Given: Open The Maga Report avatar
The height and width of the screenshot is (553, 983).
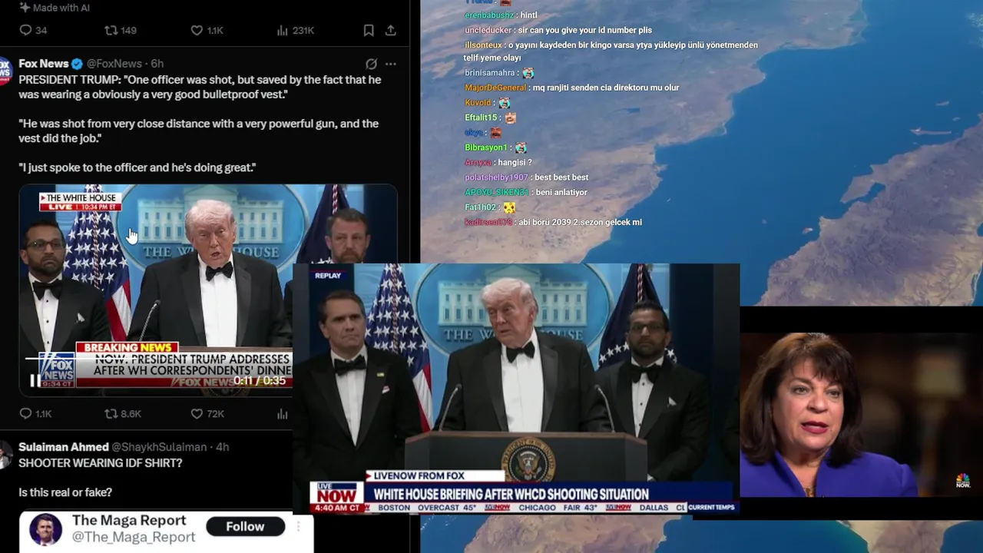Looking at the screenshot, I should point(45,529).
